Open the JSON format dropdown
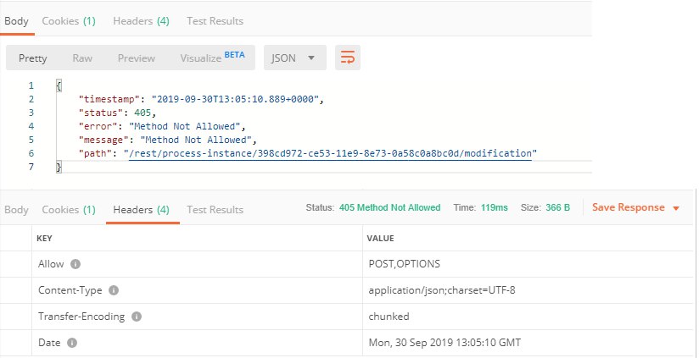 [294, 58]
